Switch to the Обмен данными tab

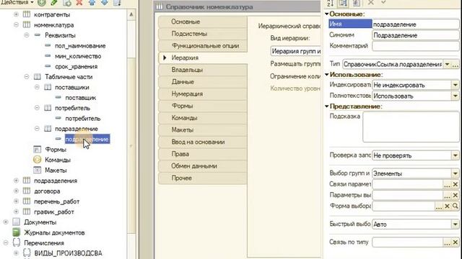click(203, 166)
